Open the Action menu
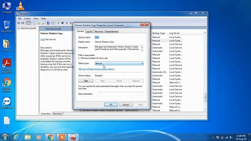The width and height of the screenshot is (251, 141). (x=27, y=18)
